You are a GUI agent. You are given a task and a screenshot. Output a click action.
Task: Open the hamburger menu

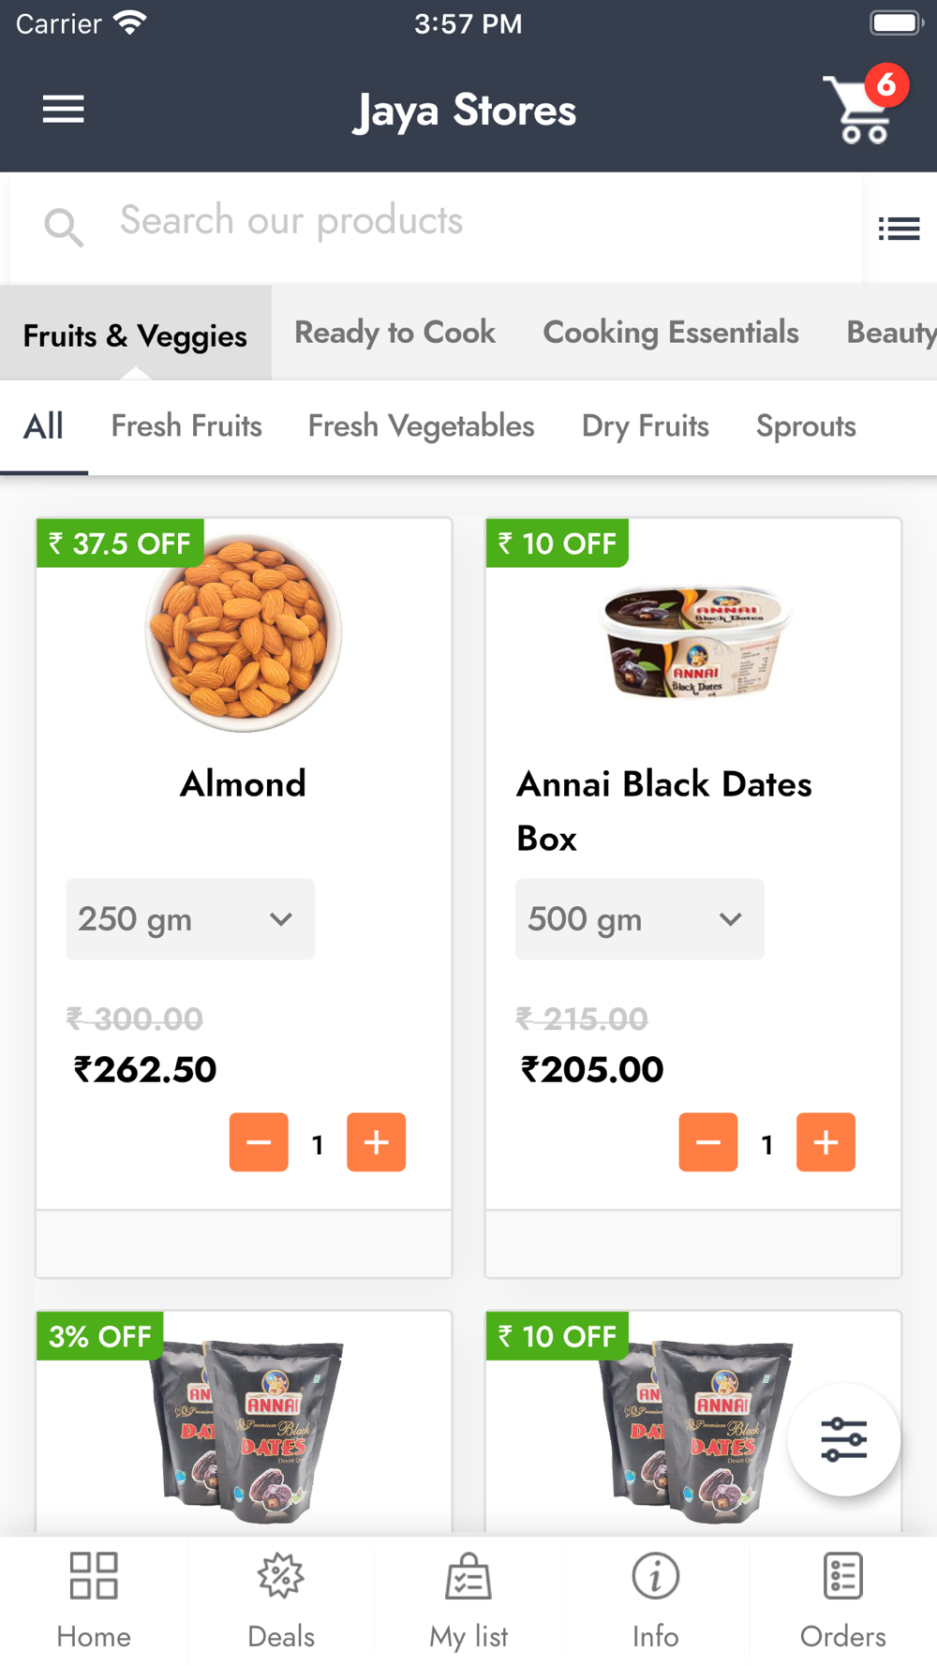coord(63,110)
